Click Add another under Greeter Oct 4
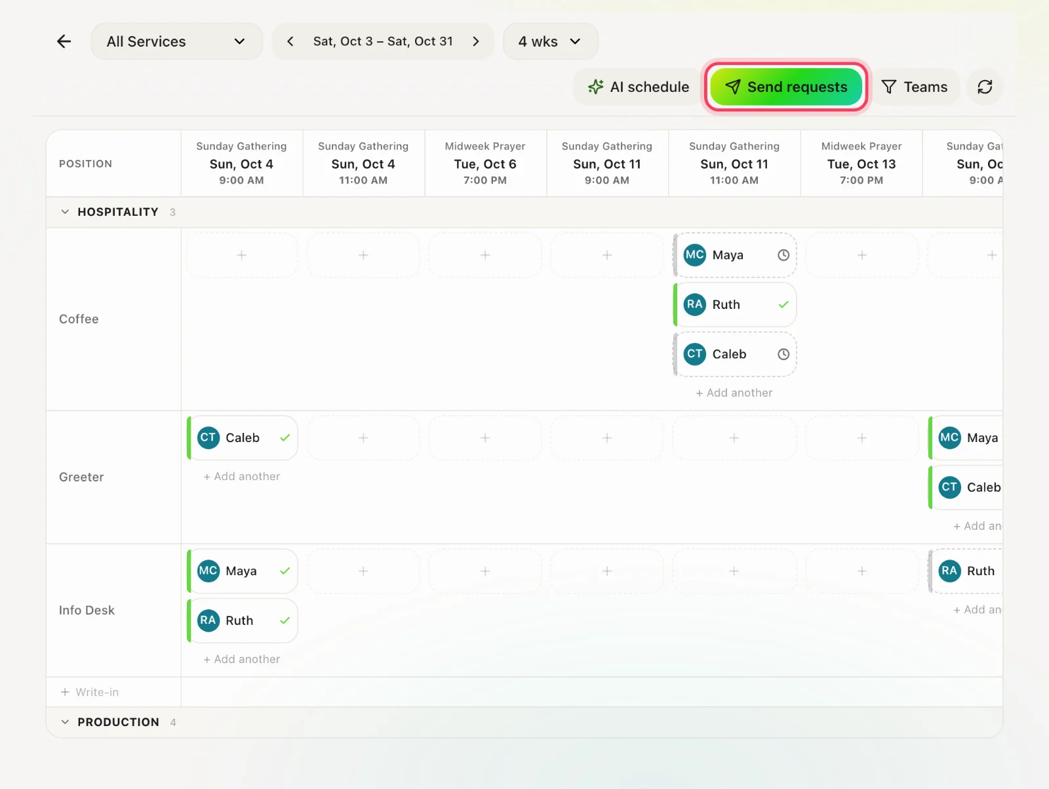The image size is (1049, 789). pyautogui.click(x=242, y=476)
